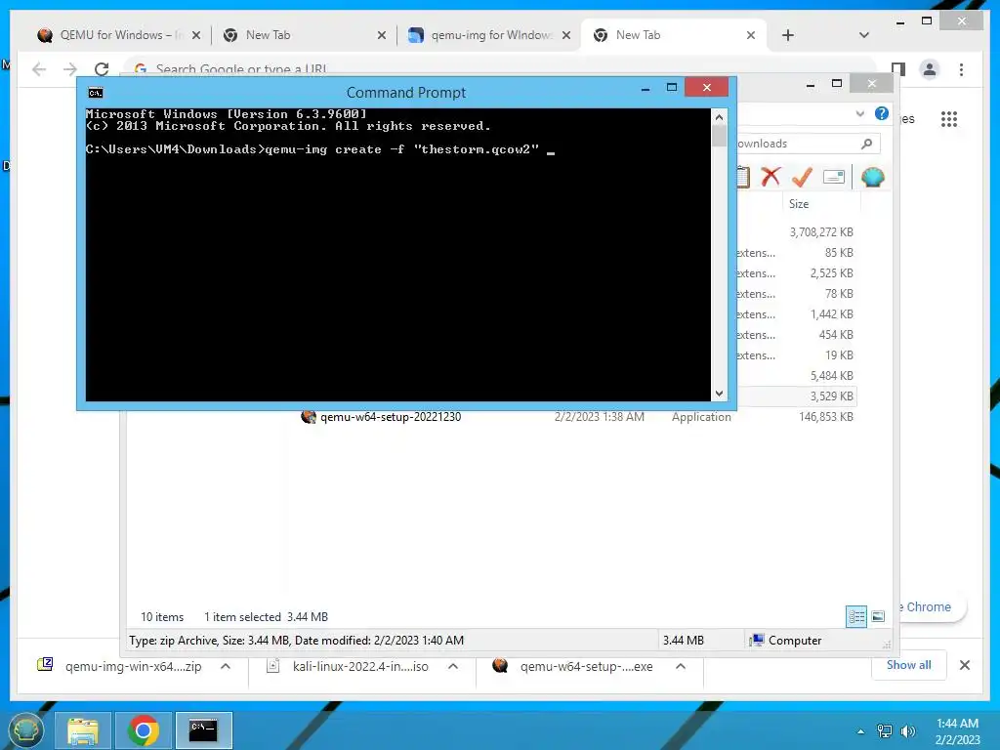Switch Explorer to large icons view
This screenshot has width=1000, height=750.
[878, 616]
